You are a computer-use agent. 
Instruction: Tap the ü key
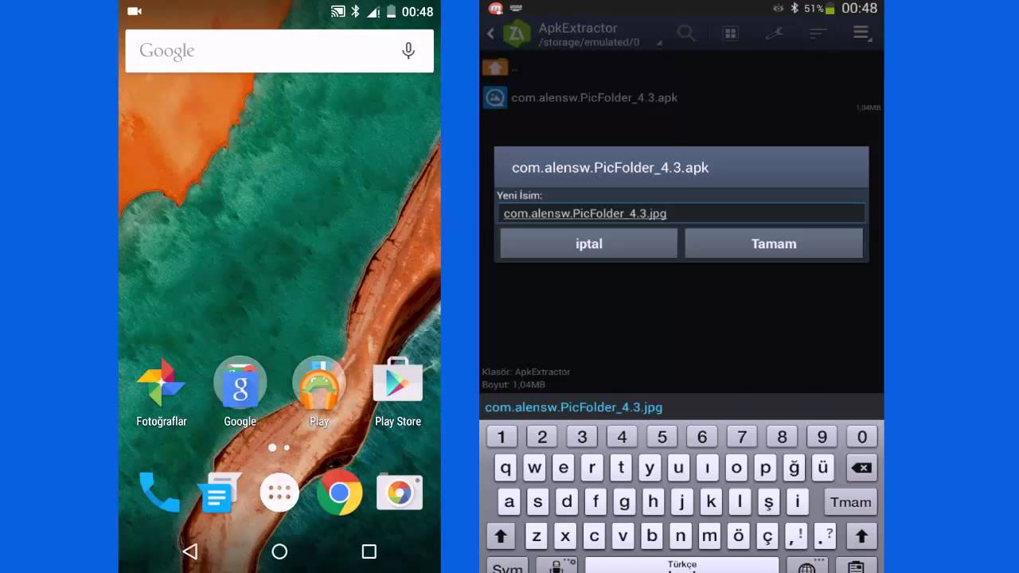point(822,468)
